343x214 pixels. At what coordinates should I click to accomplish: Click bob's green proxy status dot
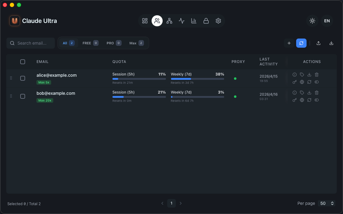(235, 97)
